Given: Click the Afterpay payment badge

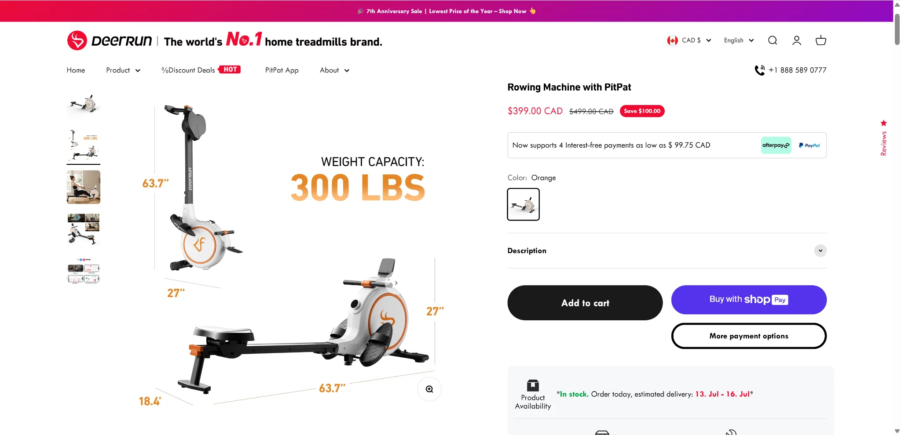Looking at the screenshot, I should tap(776, 145).
